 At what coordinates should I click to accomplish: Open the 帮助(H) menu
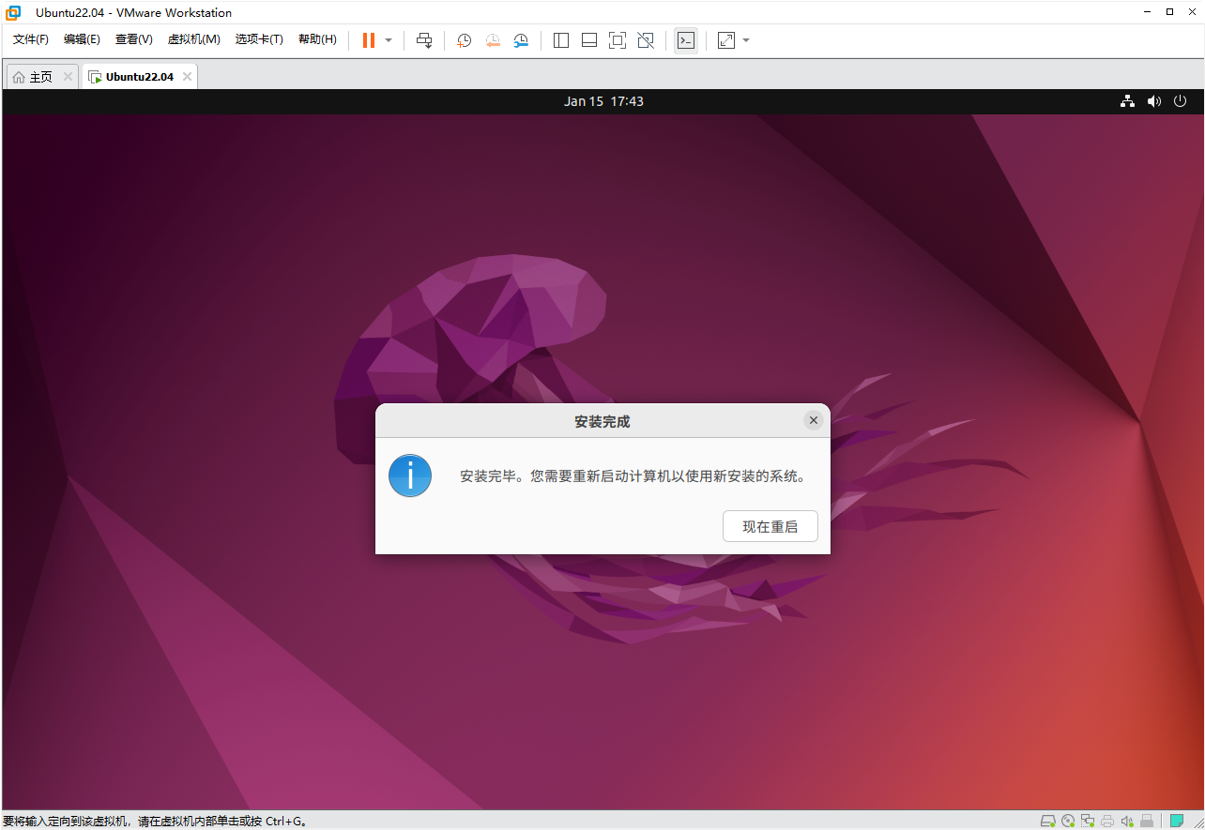(x=317, y=39)
